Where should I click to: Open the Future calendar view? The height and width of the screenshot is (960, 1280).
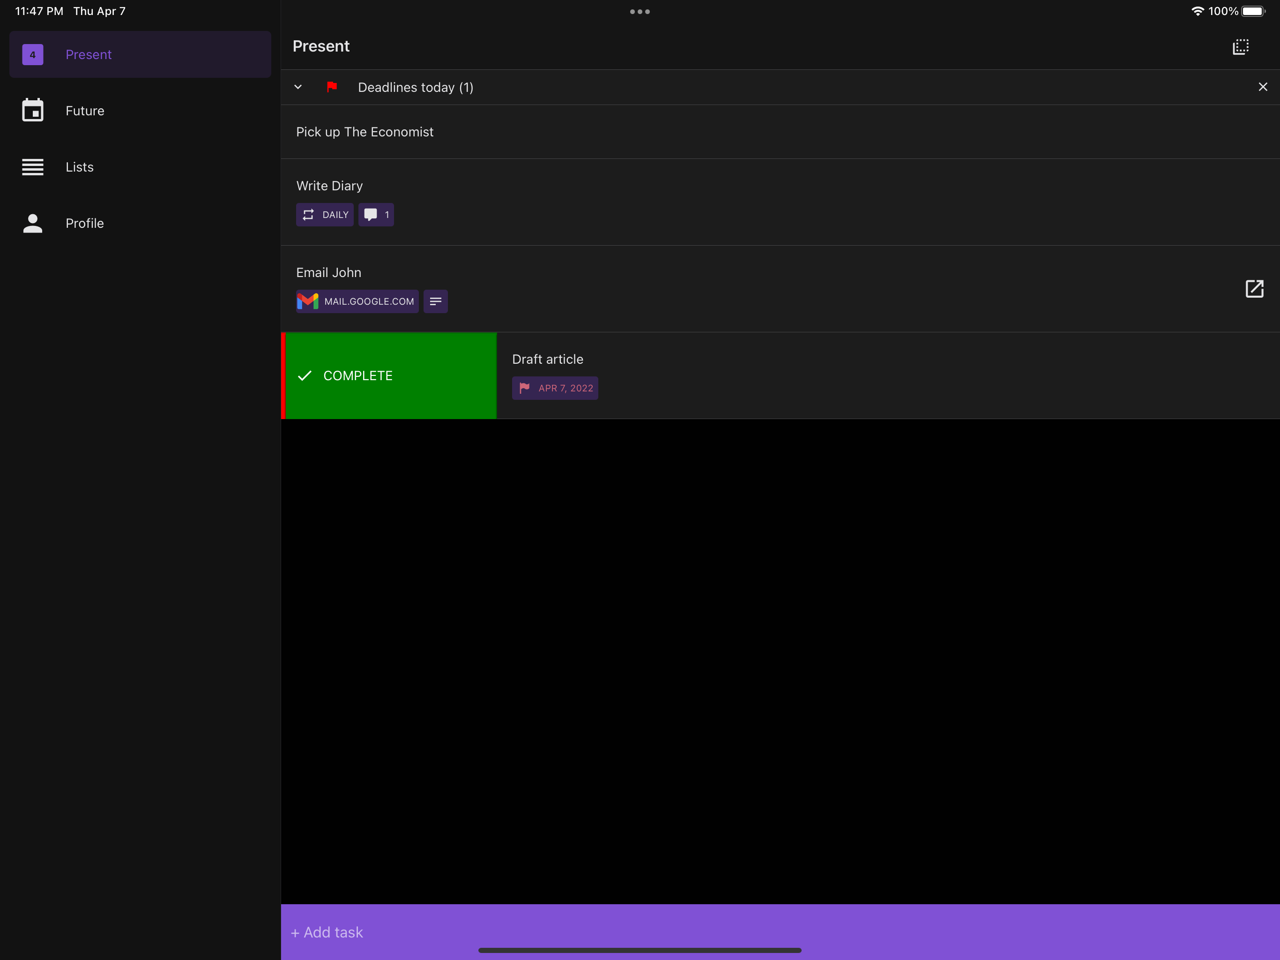point(85,111)
